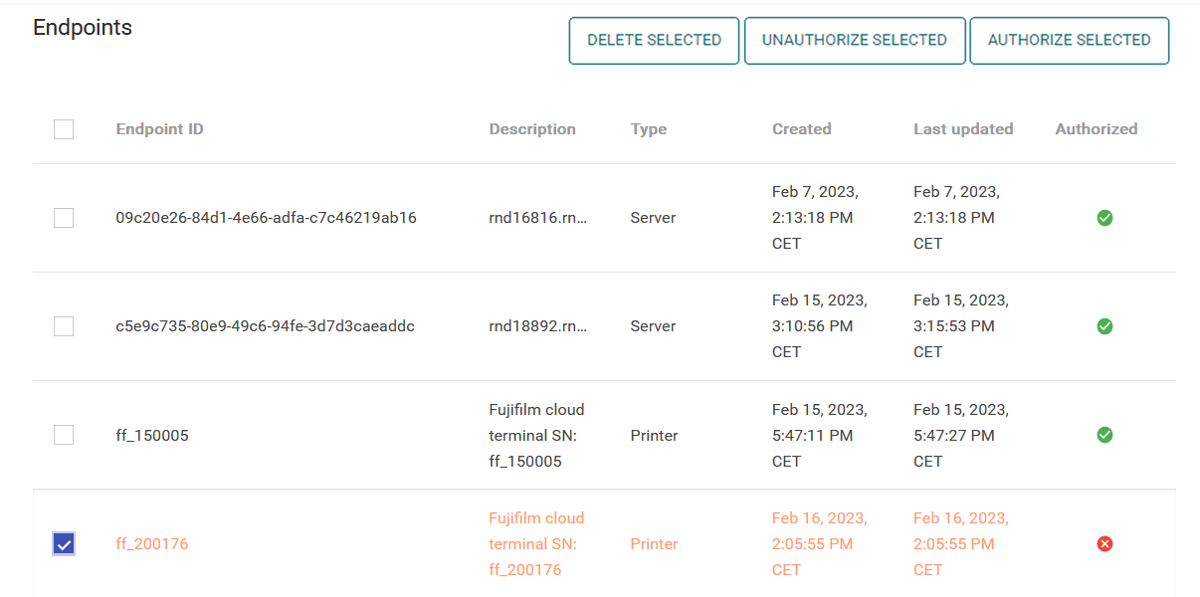Click green authorized status icon for ff_150005
The height and width of the screenshot is (597, 1200).
pos(1104,435)
